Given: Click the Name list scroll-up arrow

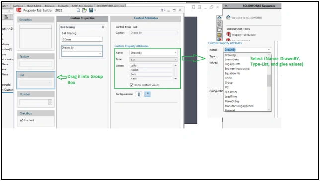Looking at the screenshot, I should (x=269, y=55).
